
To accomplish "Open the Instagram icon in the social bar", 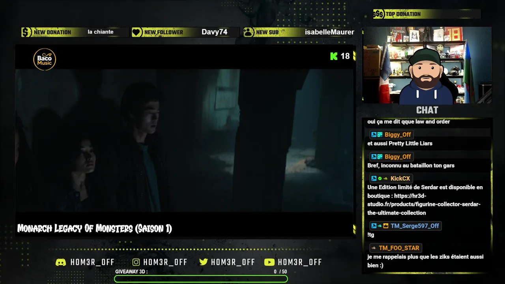I will (136, 262).
